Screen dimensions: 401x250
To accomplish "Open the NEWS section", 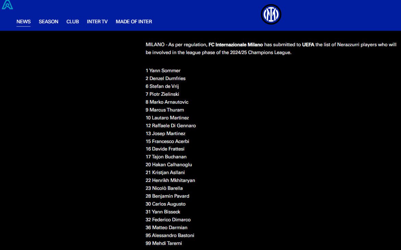I will [24, 22].
